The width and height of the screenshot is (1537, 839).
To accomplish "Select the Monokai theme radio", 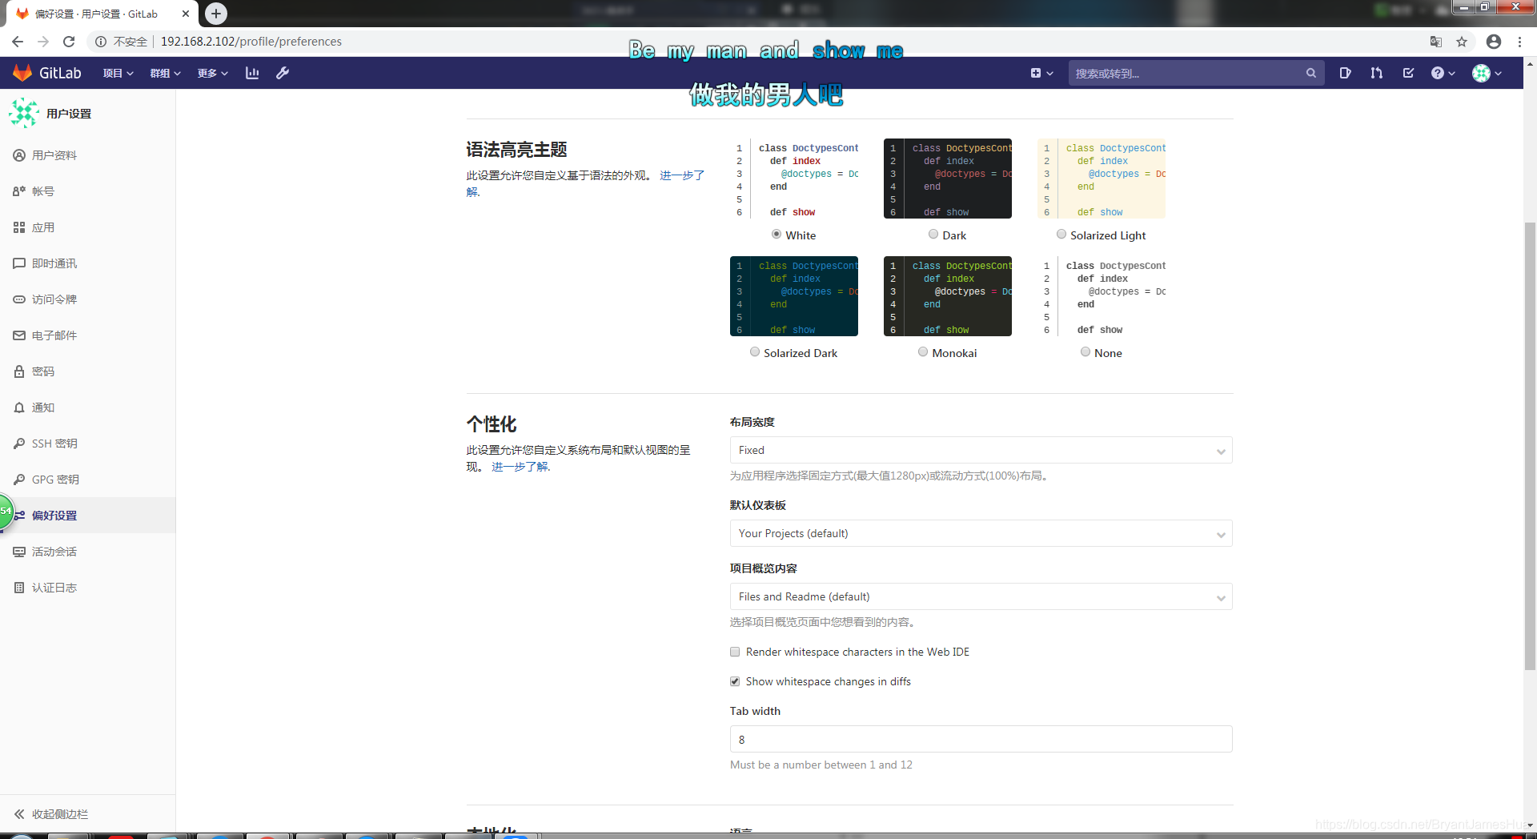I will tap(923, 352).
